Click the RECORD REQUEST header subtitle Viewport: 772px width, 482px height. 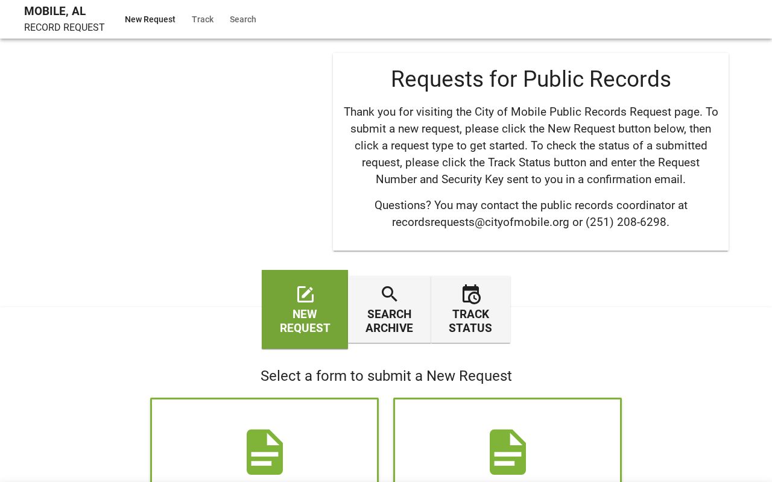click(65, 28)
